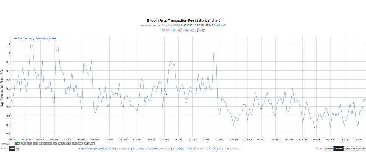Share chart on Reddit
366x152 pixels.
181,30
